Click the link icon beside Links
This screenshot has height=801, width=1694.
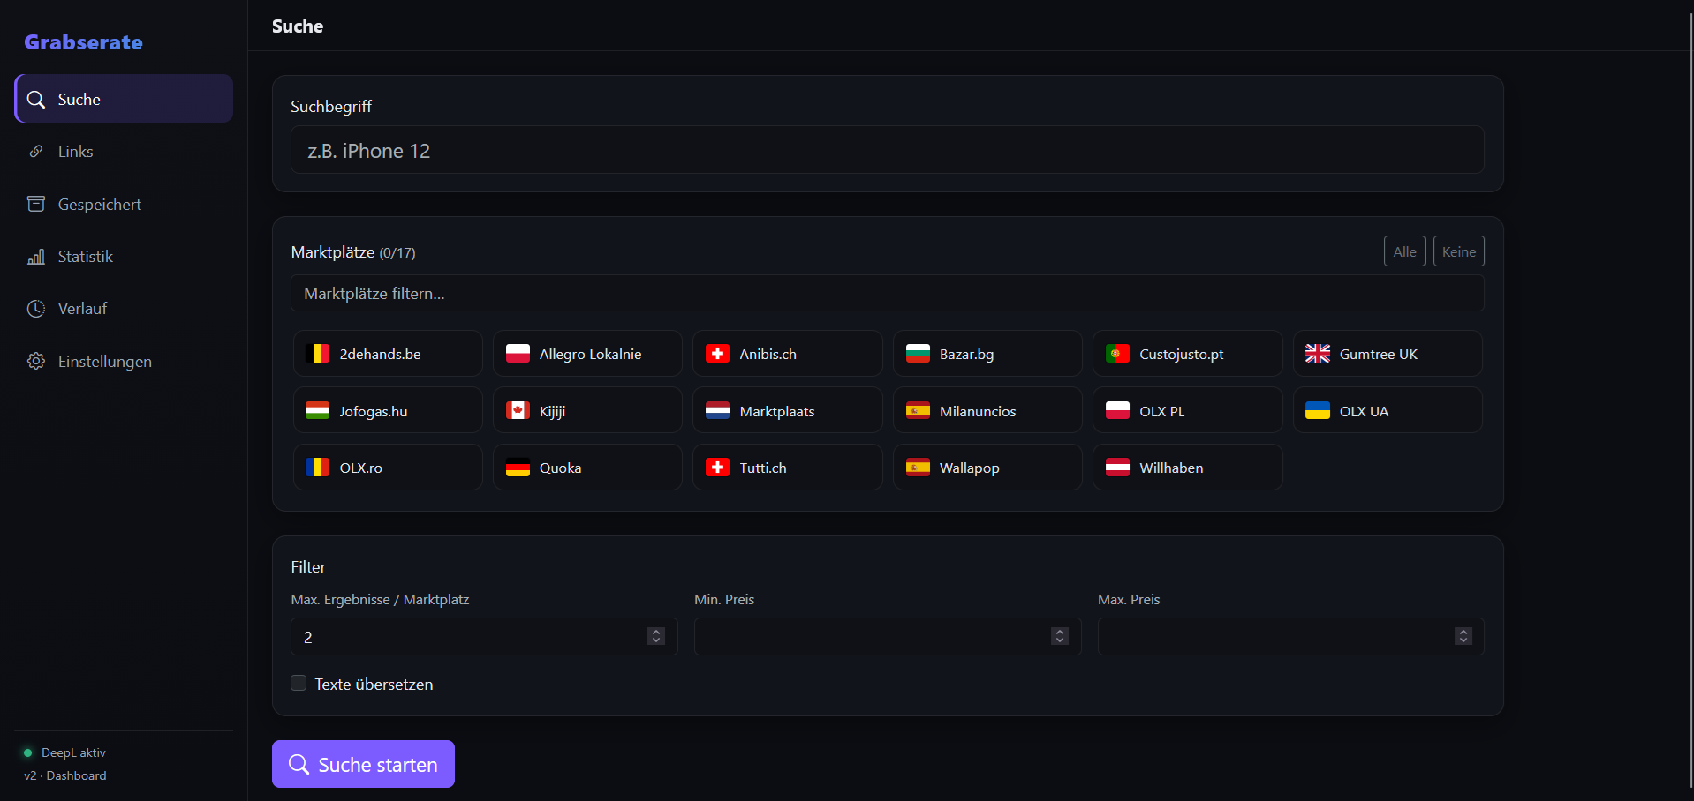[36, 152]
